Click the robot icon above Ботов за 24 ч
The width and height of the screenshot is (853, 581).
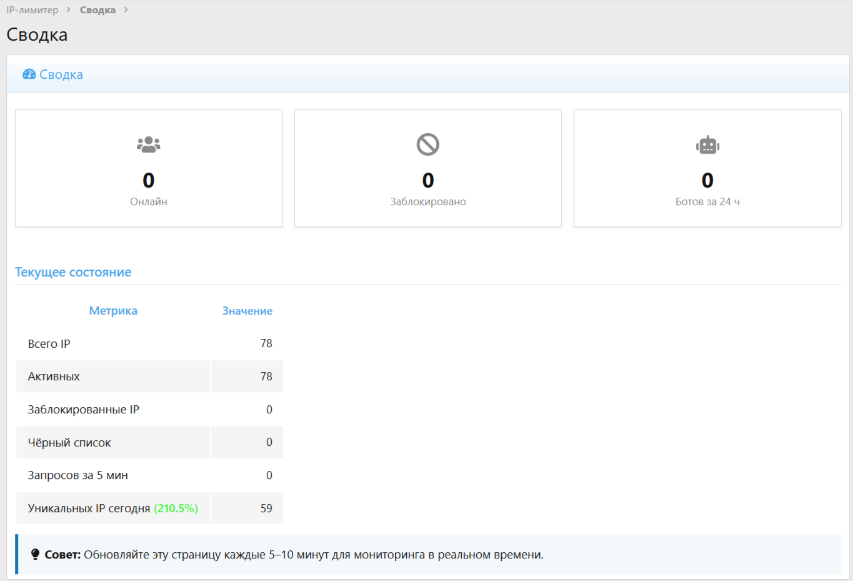click(x=707, y=145)
